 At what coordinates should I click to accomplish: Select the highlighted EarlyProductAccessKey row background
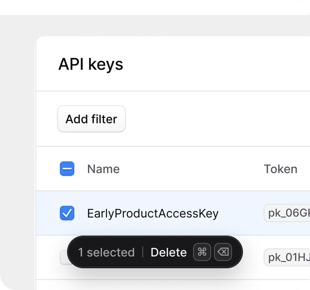pyautogui.click(x=173, y=213)
